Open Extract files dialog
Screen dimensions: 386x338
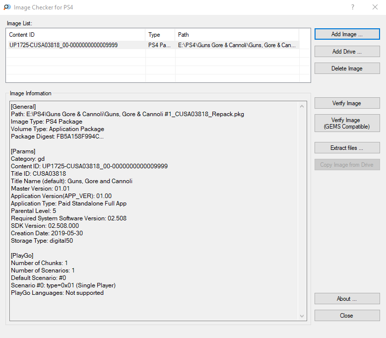tap(347, 148)
